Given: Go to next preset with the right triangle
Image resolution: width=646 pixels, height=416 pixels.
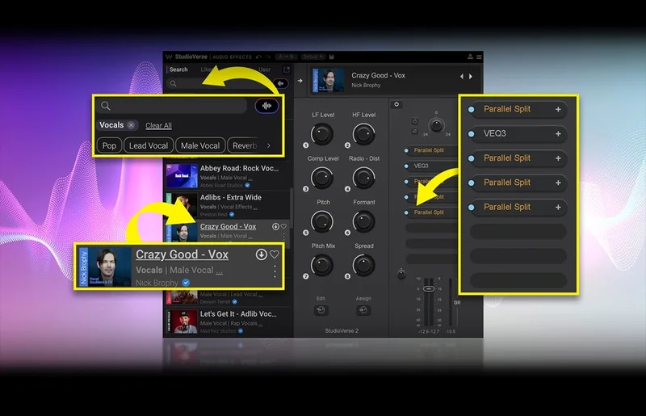Looking at the screenshot, I should tap(471, 76).
